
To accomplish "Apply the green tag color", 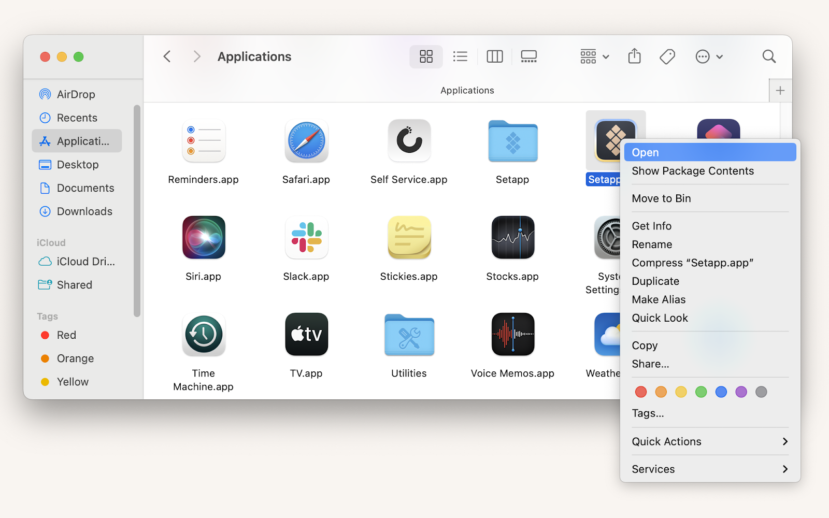I will coord(701,392).
